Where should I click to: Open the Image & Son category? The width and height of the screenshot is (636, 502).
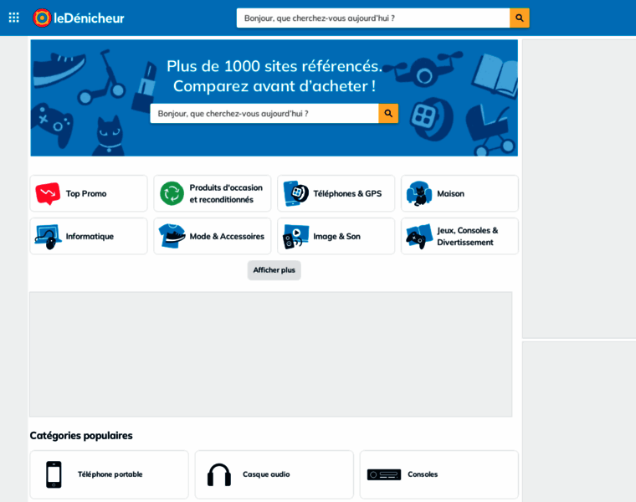pyautogui.click(x=336, y=236)
